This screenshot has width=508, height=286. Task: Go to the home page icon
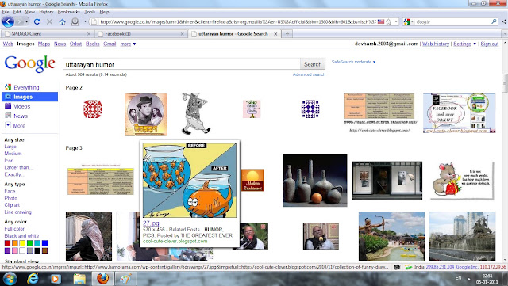tap(62, 21)
